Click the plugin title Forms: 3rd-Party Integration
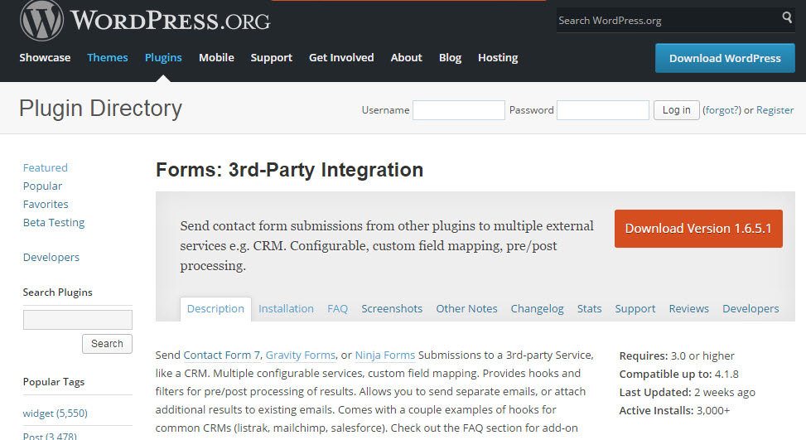 coord(289,170)
